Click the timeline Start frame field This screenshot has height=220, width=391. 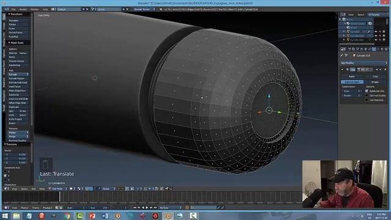[x=76, y=208]
